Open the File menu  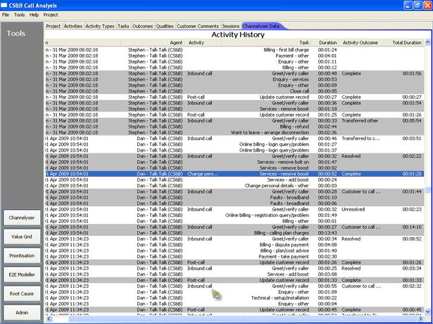(x=5, y=14)
